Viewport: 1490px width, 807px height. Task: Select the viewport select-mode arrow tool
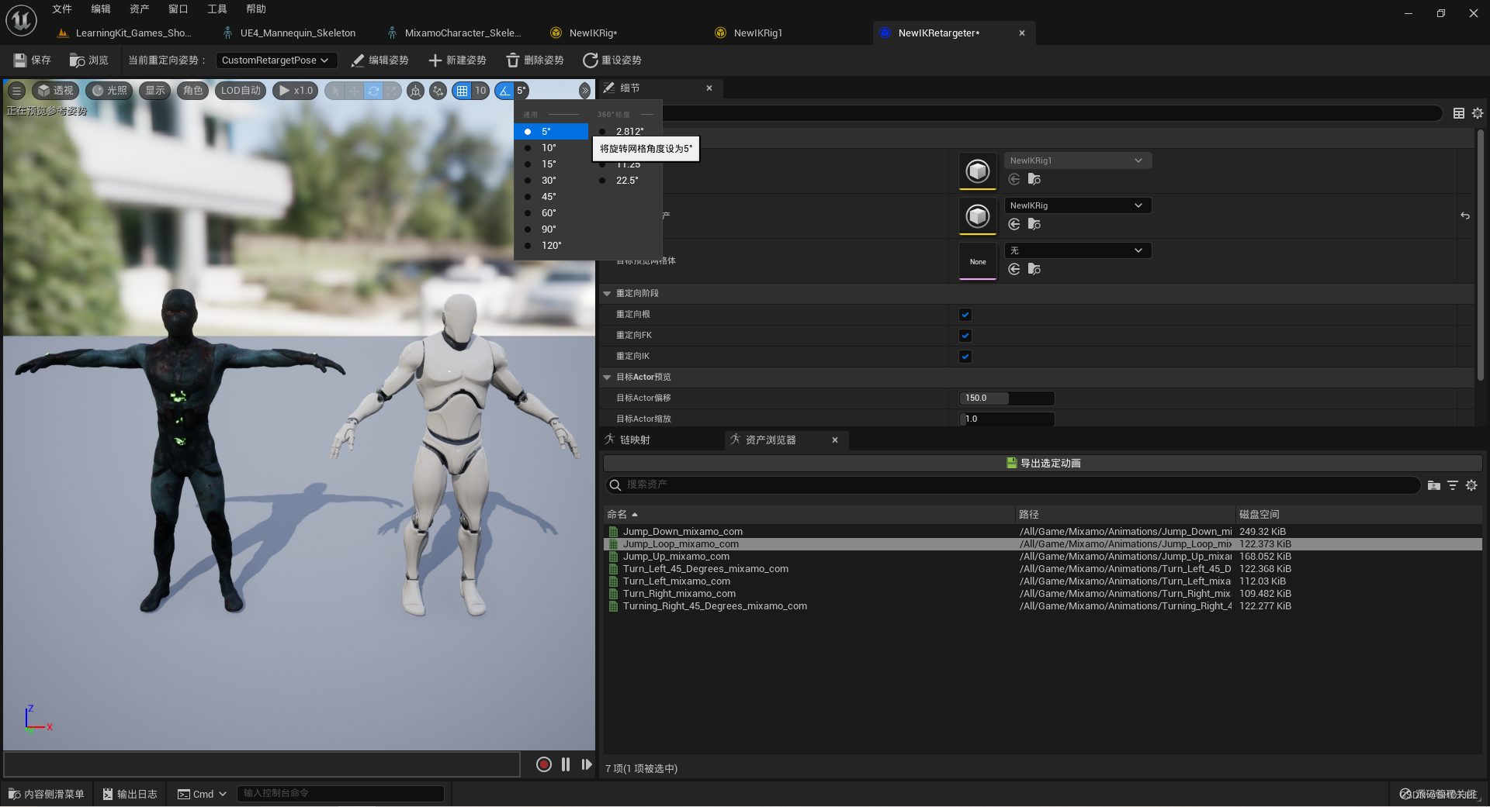pos(335,91)
